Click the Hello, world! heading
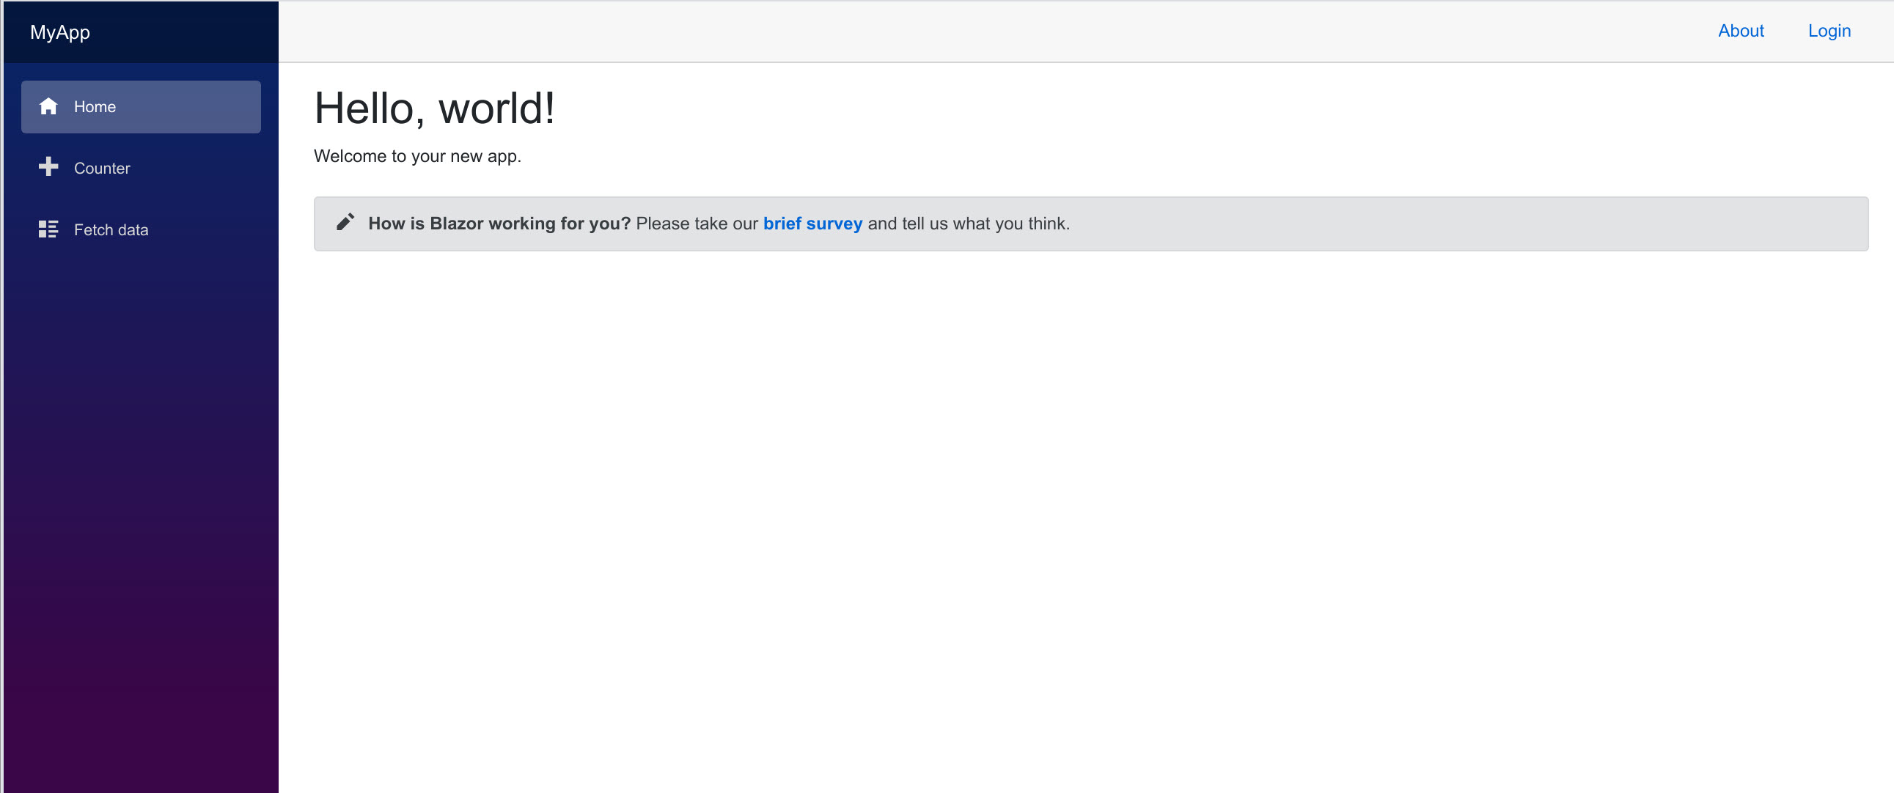 coord(434,108)
